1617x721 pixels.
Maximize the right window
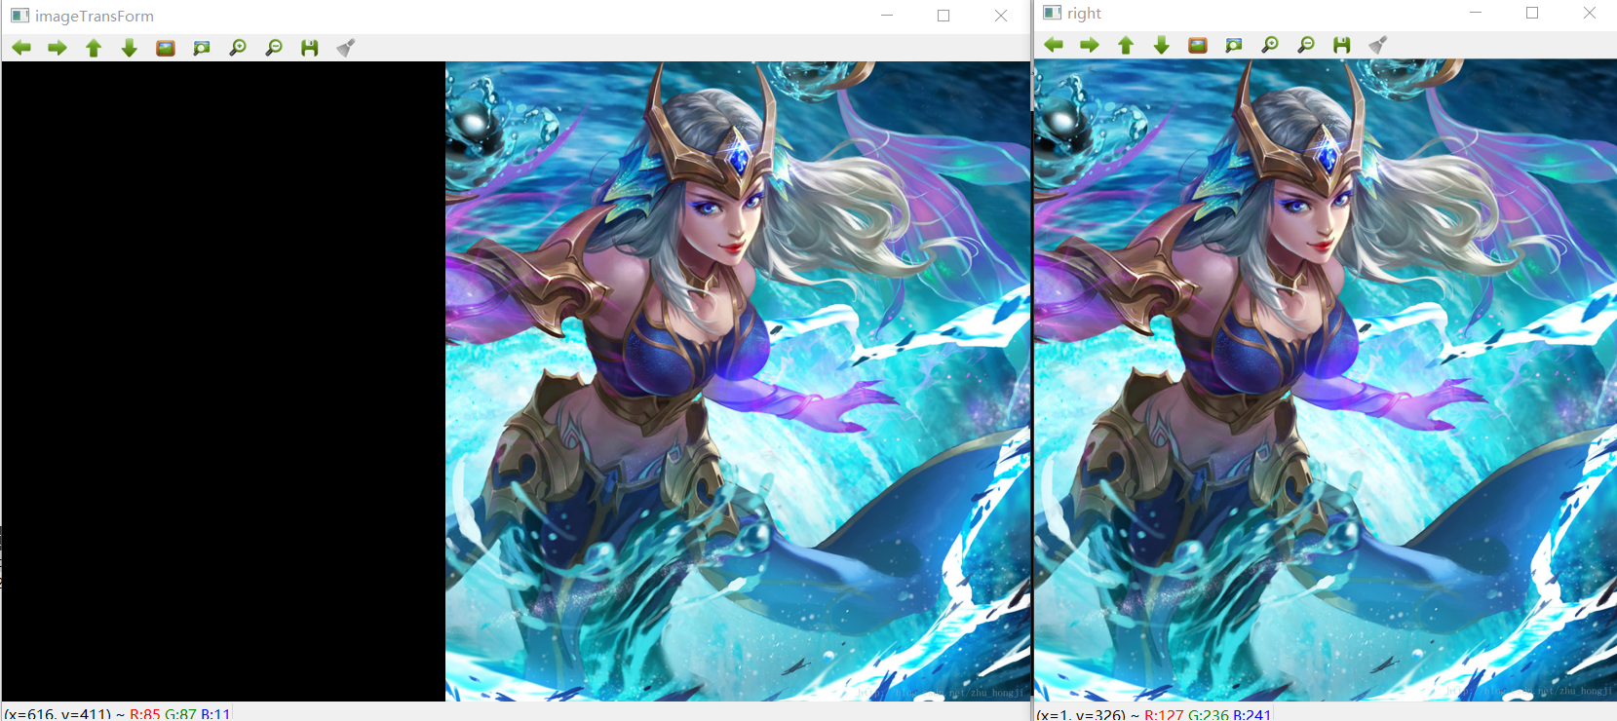(1532, 13)
